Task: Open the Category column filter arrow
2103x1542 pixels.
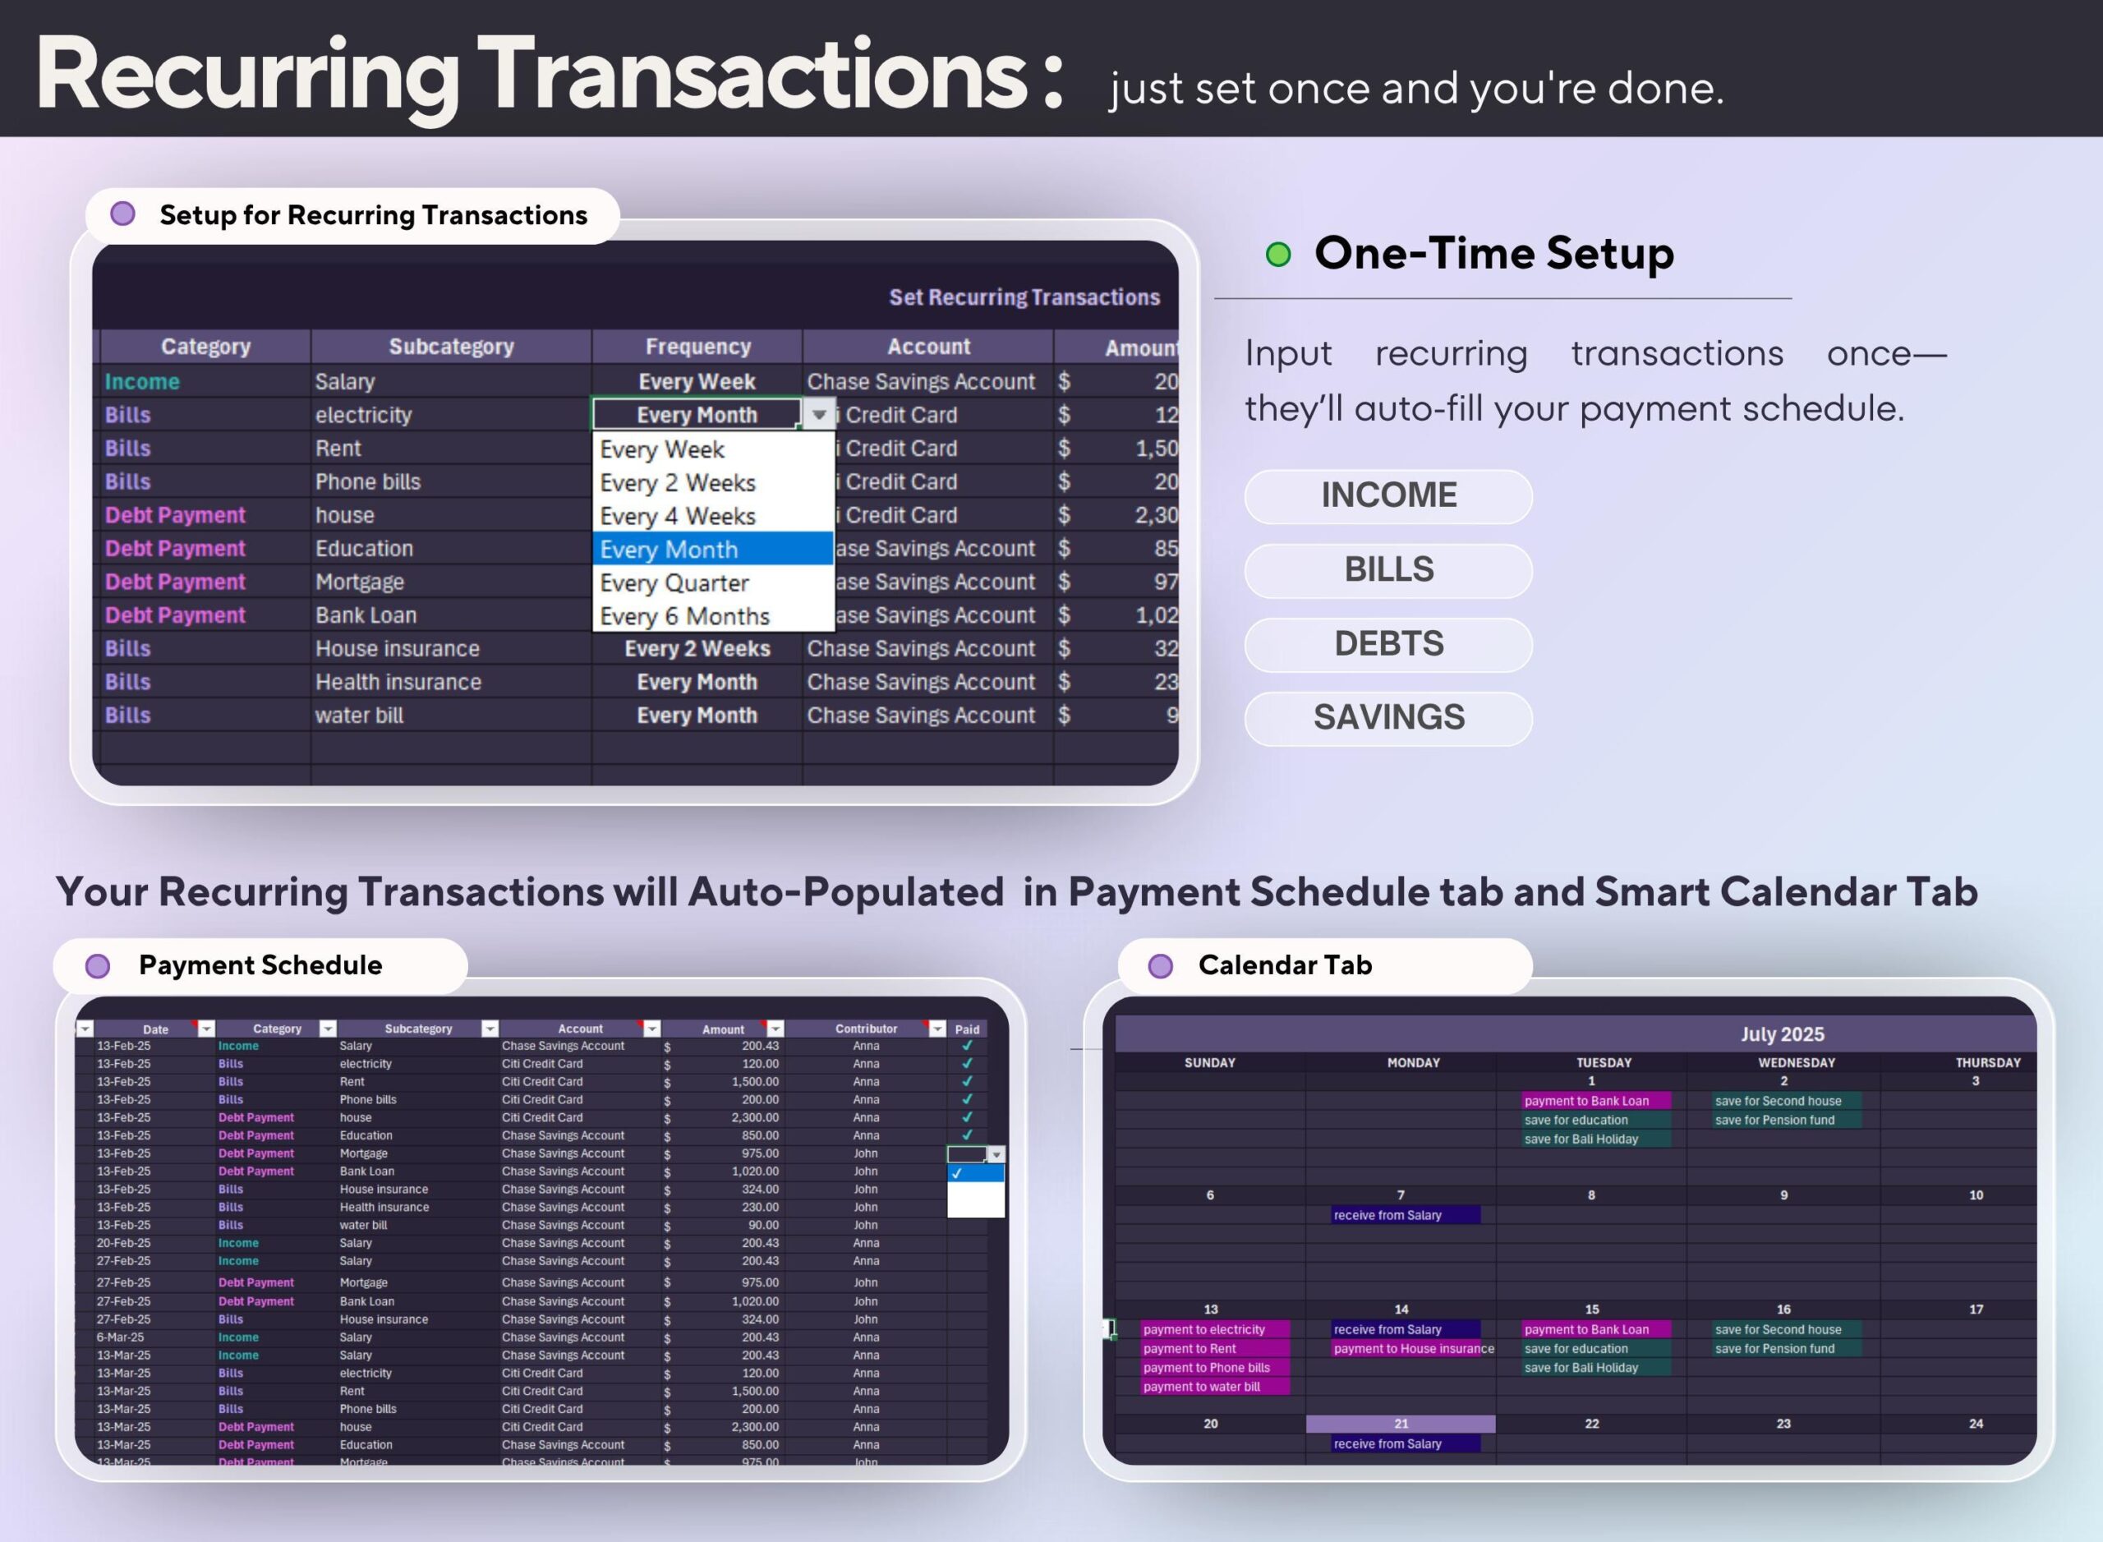Action: click(329, 1029)
